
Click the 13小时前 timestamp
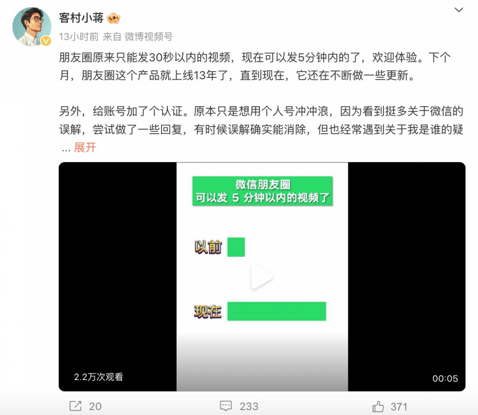[x=79, y=37]
